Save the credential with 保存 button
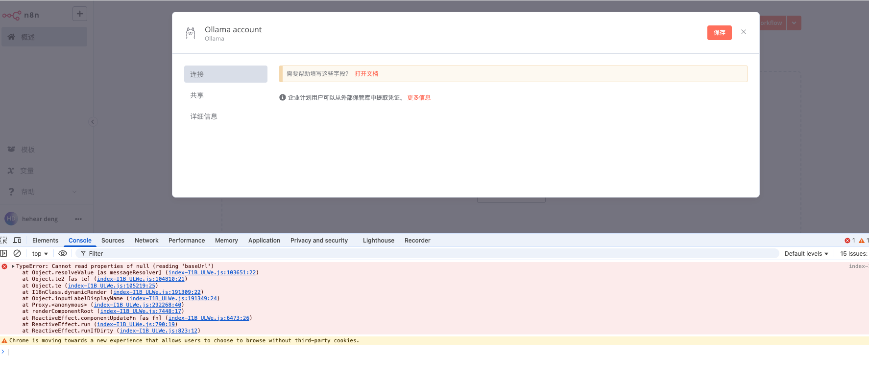 [719, 33]
